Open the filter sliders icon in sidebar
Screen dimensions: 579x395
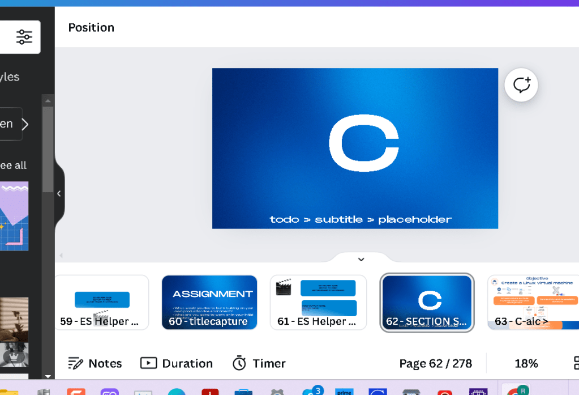(x=24, y=37)
